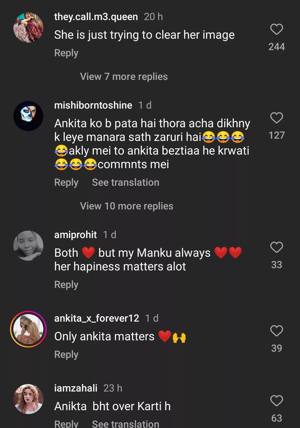View amiprohit's profile photo

(x=28, y=245)
